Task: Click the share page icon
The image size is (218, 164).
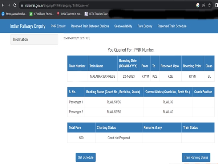Action: pyautogui.click(x=203, y=5)
